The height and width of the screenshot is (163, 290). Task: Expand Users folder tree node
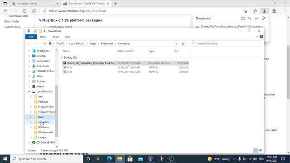(31, 117)
